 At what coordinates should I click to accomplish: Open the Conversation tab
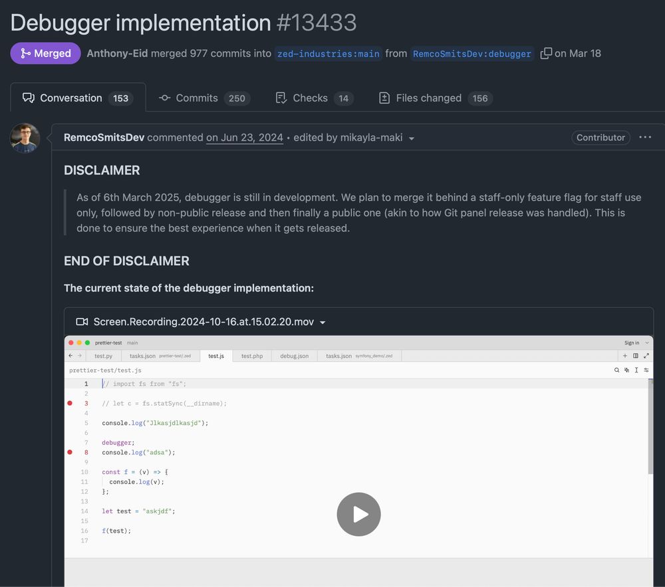coord(78,98)
